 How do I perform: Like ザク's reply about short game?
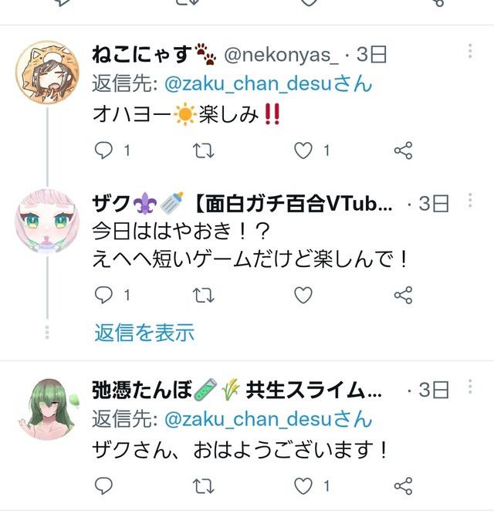point(303,295)
